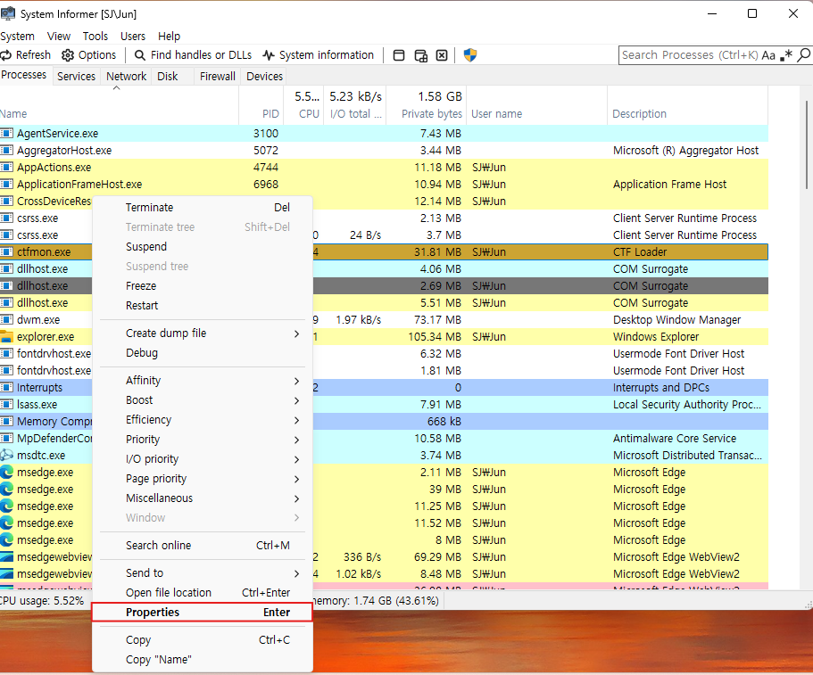Click the AgentService.exe process icon
This screenshot has height=675, width=813.
pos(6,133)
